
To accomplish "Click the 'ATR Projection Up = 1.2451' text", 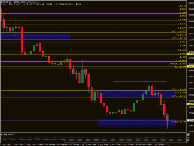I will pyautogui.click(x=41, y=4).
